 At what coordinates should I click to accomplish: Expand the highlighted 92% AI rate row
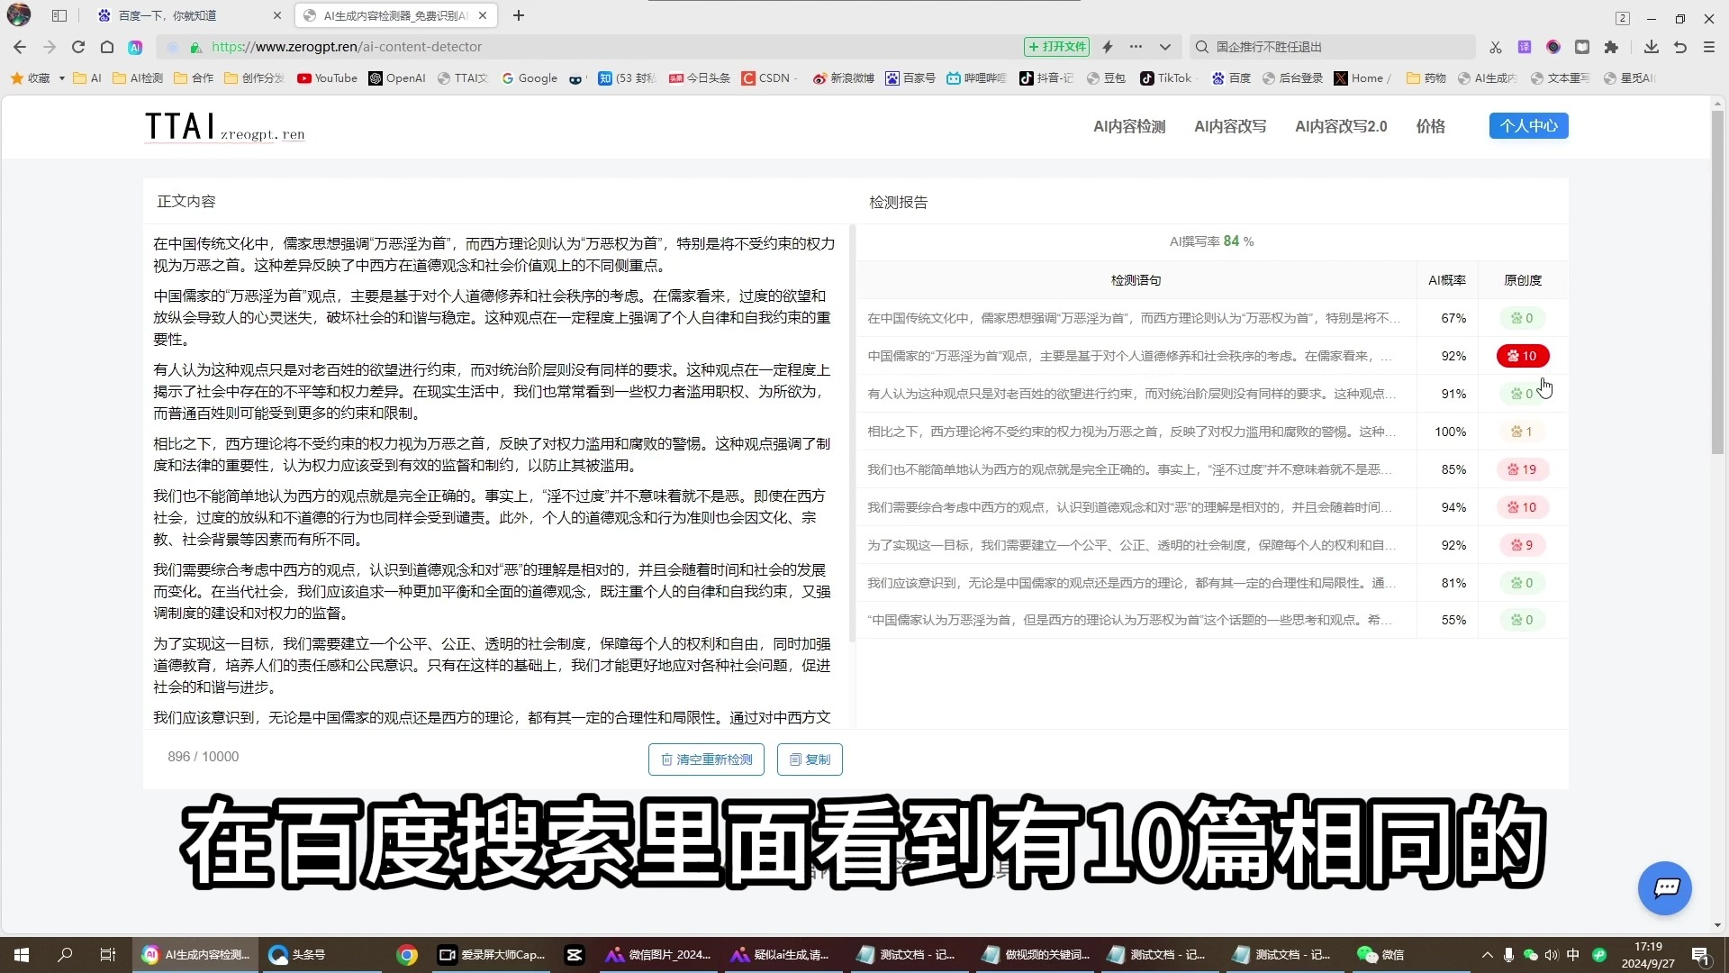click(1211, 355)
